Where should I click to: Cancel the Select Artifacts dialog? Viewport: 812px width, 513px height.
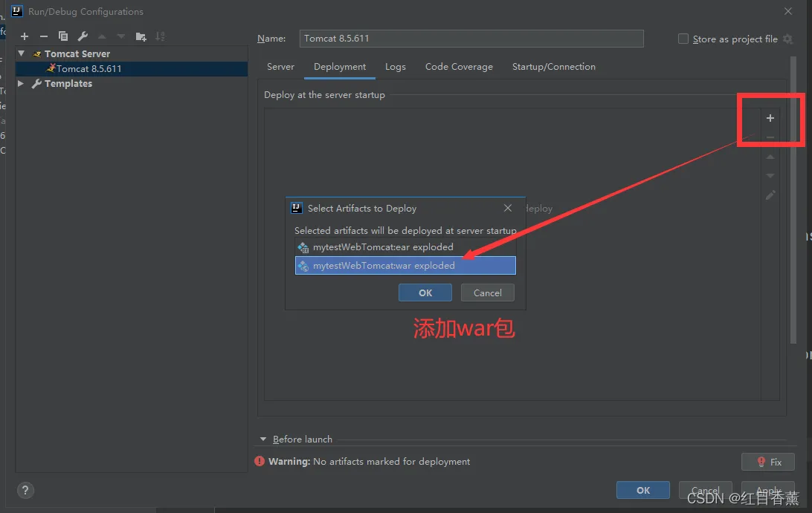[487, 293]
